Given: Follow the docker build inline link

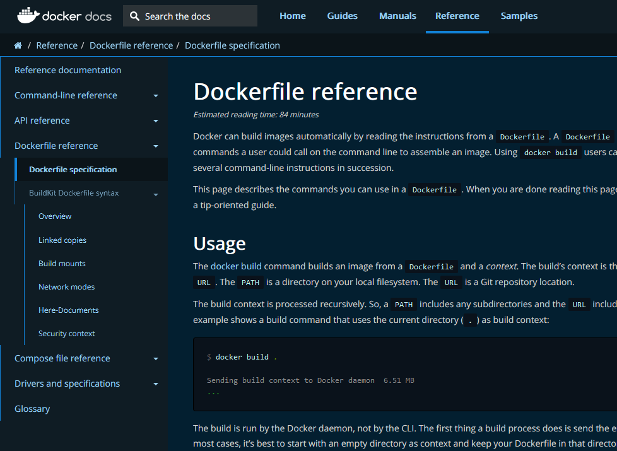Looking at the screenshot, I should [x=236, y=266].
